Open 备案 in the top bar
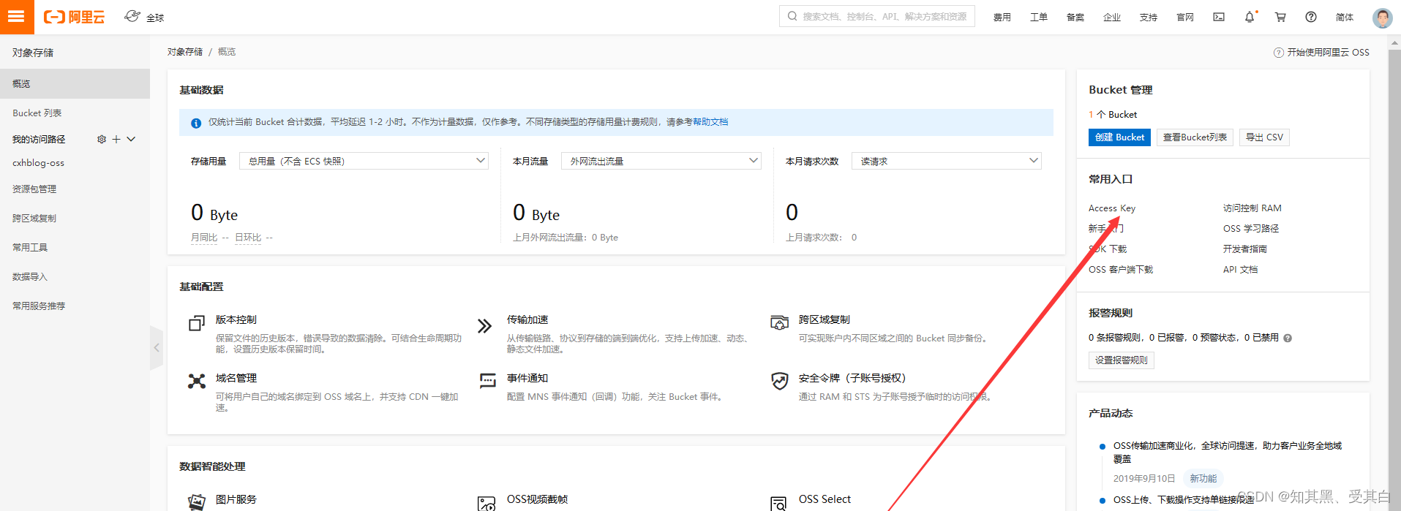 coord(1075,17)
